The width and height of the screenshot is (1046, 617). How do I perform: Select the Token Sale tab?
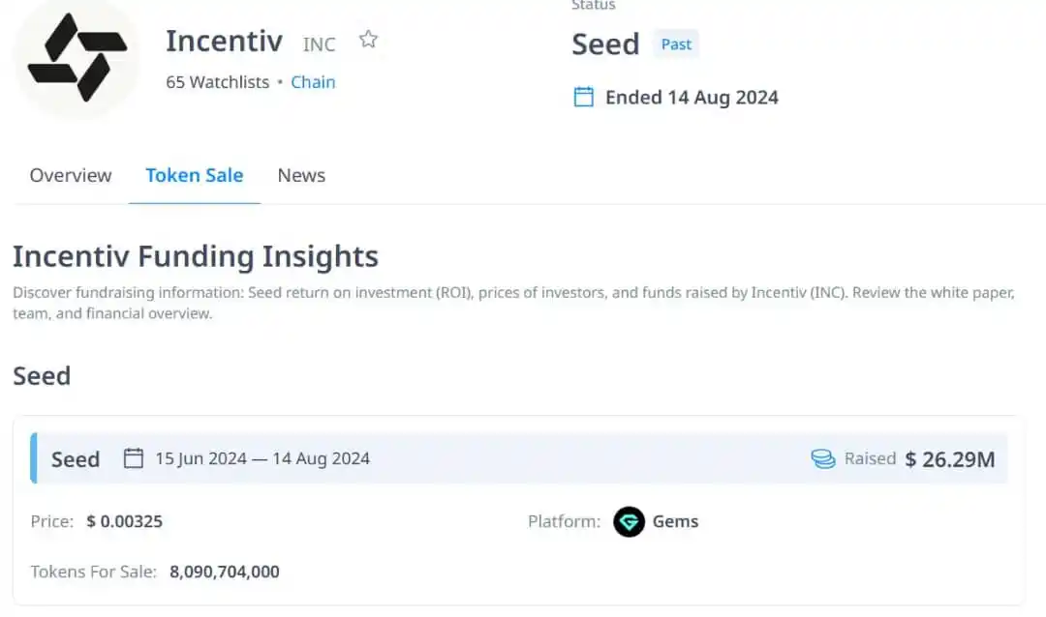[194, 175]
